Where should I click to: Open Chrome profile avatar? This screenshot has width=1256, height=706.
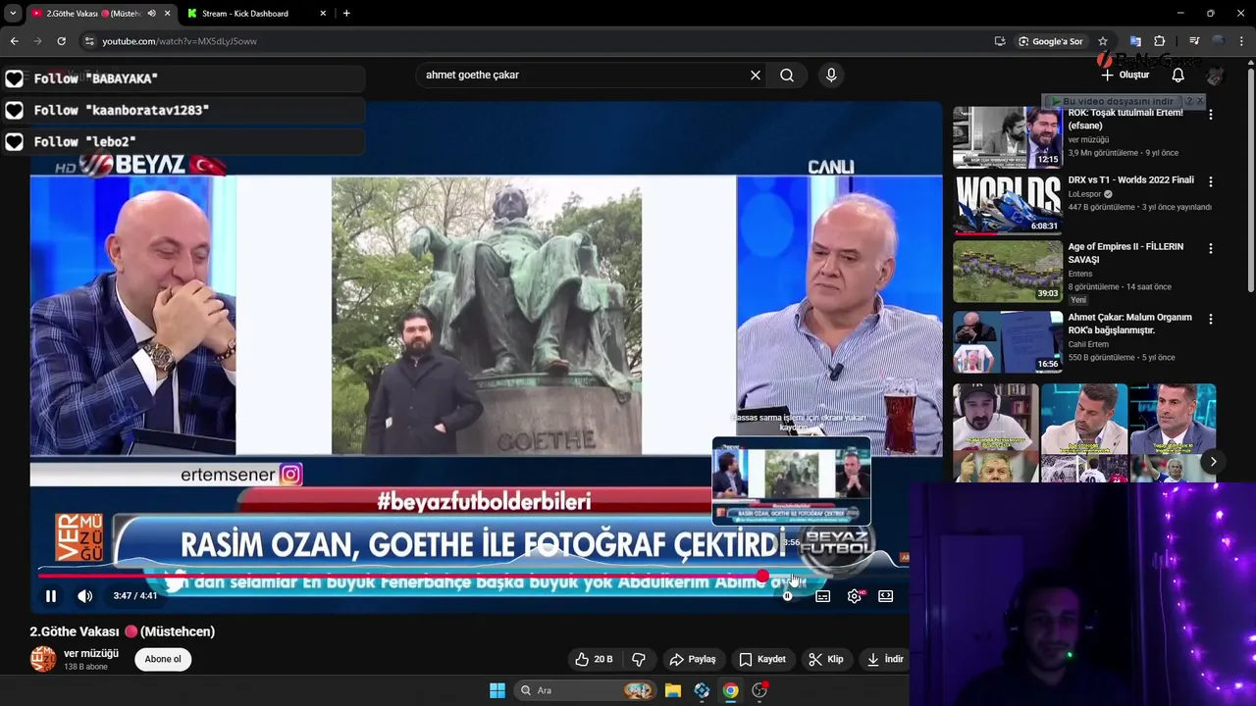(1218, 41)
